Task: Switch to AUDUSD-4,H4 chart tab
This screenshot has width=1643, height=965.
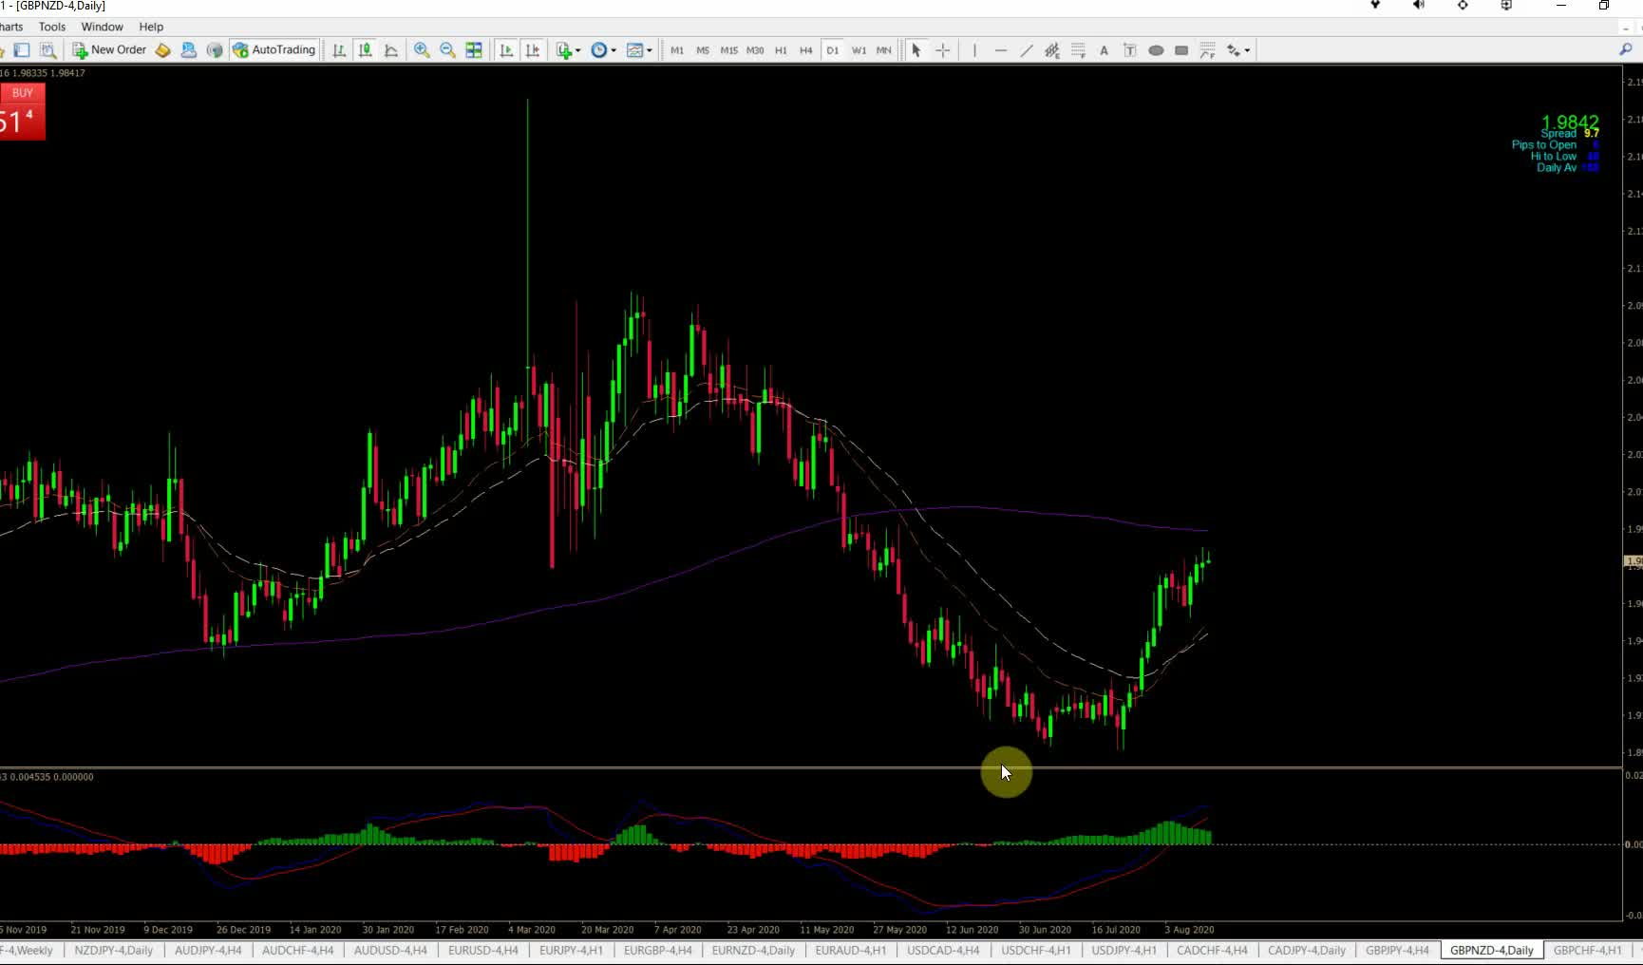Action: [390, 950]
